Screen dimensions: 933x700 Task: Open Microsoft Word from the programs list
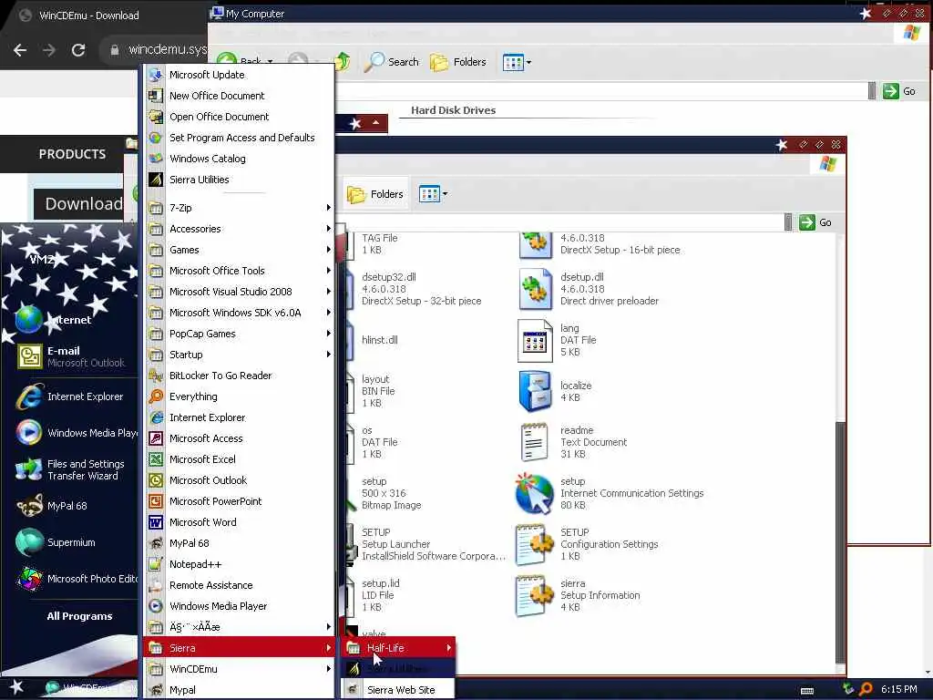click(202, 522)
